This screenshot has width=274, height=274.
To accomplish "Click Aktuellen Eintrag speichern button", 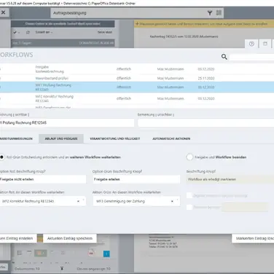I will (70, 238).
